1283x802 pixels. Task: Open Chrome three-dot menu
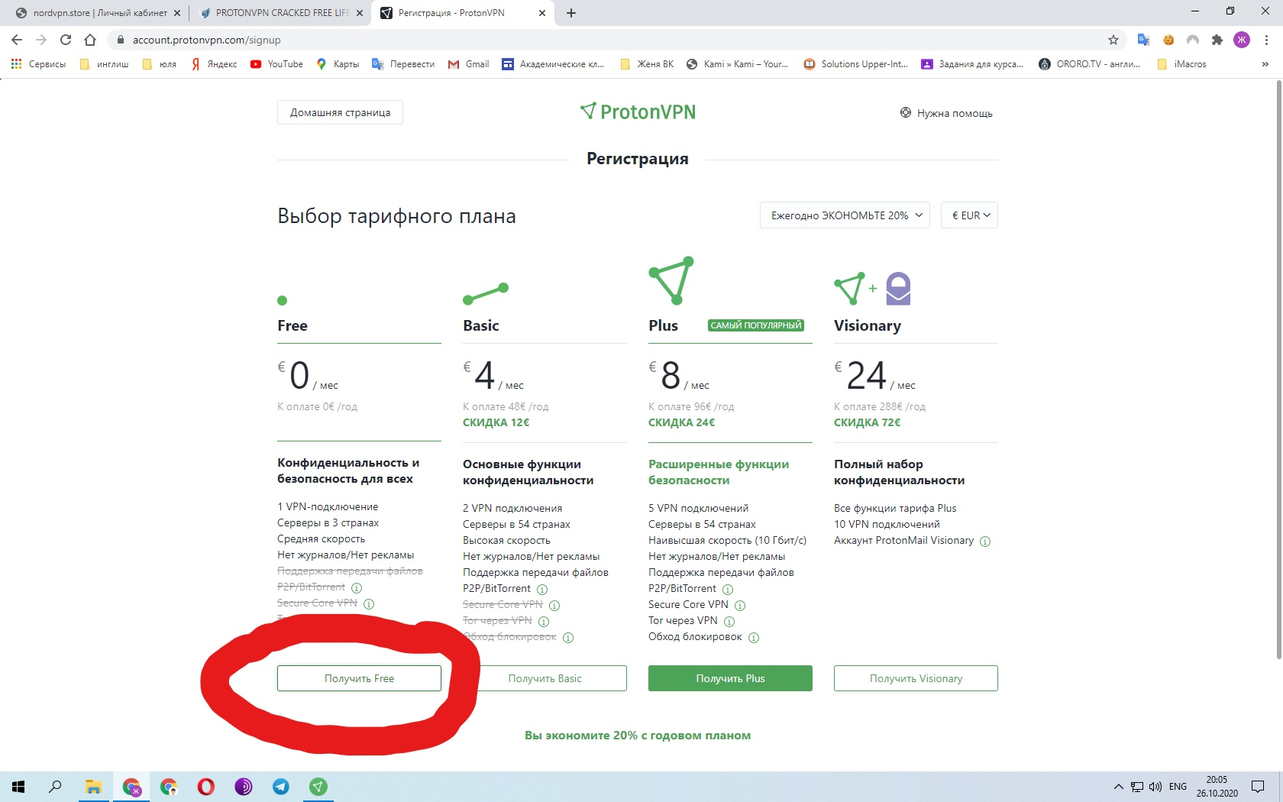tap(1267, 40)
